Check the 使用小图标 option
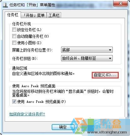130x136 pixels. 14,43
